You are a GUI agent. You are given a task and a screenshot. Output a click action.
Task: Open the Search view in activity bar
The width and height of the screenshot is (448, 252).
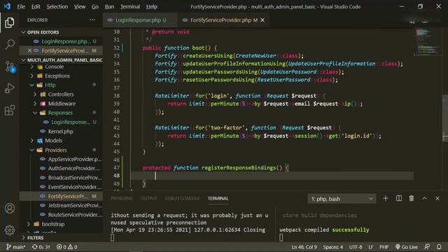click(x=10, y=44)
